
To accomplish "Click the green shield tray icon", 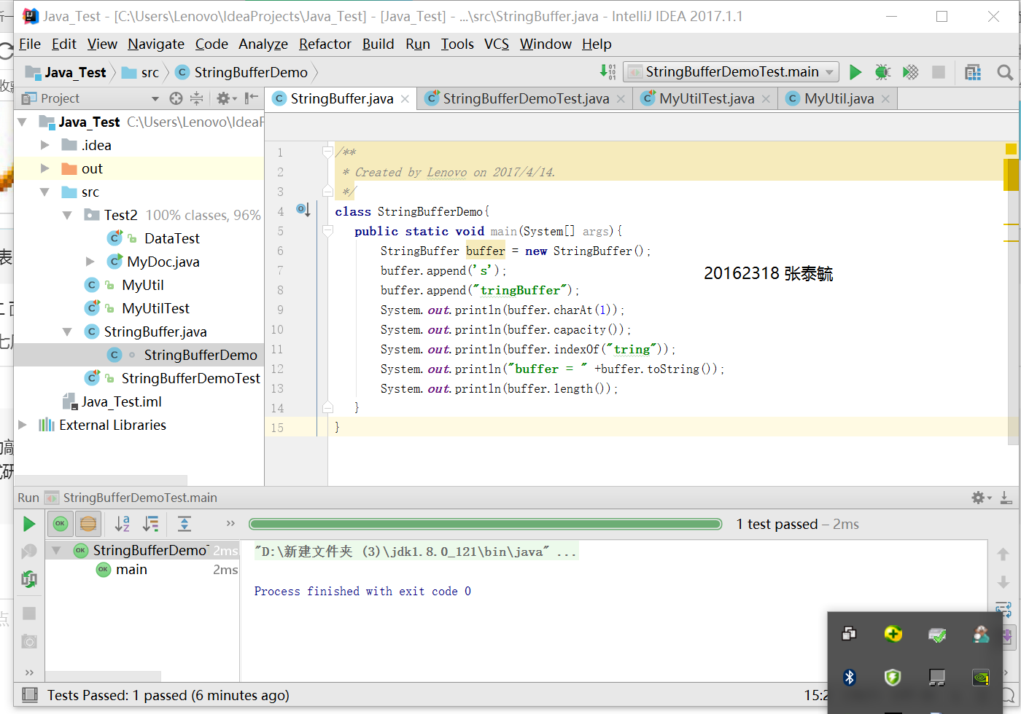I will point(893,678).
